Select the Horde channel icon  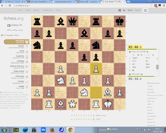click(27, 87)
